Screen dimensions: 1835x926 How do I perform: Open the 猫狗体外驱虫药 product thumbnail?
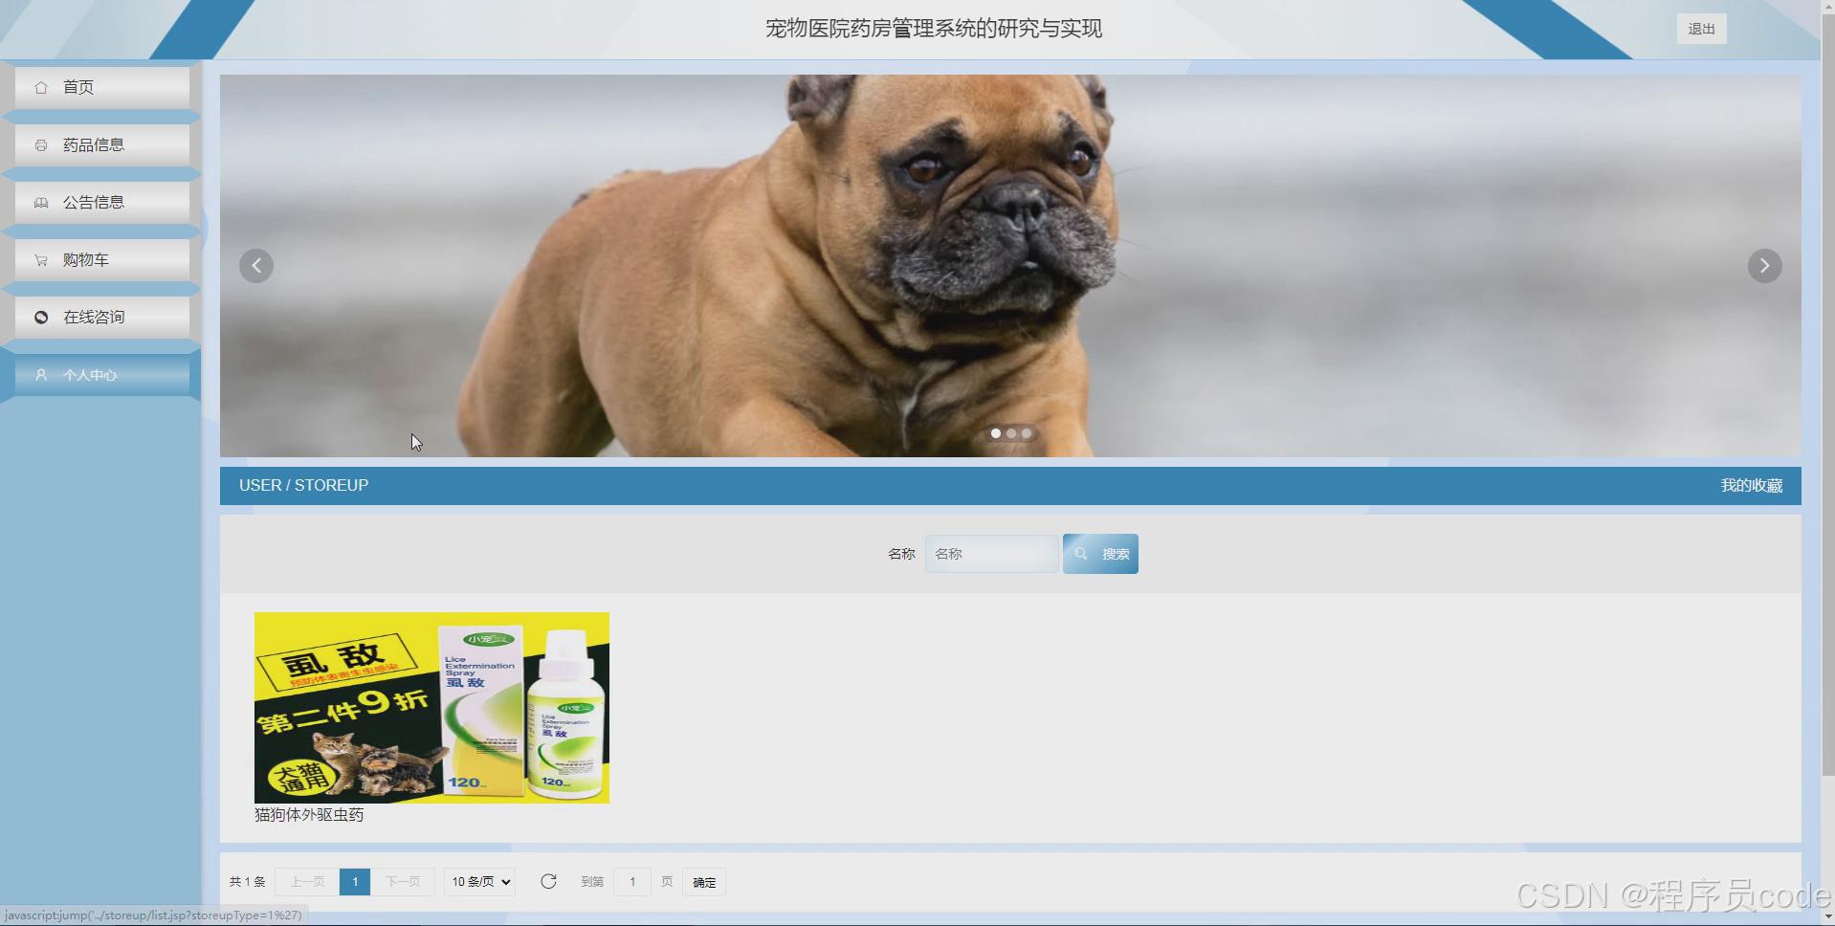point(431,707)
